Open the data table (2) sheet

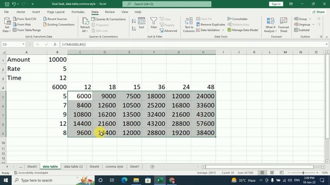click(73, 166)
